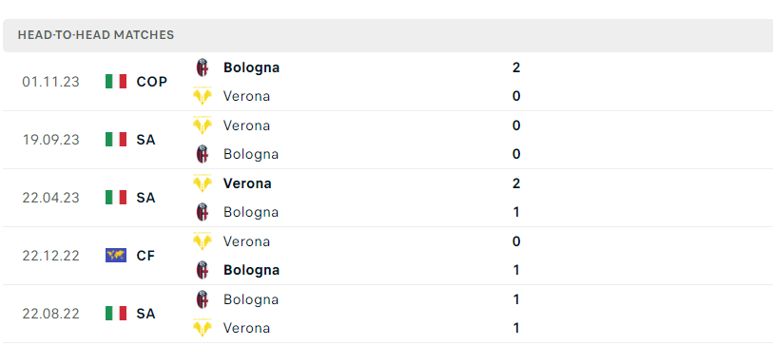
Task: Click Bologna crest in 22.12.22 match
Action: (203, 270)
